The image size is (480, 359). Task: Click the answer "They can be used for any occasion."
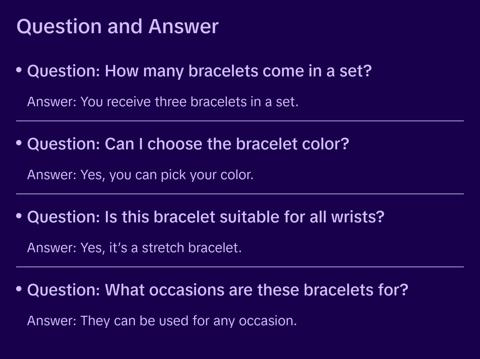(162, 321)
